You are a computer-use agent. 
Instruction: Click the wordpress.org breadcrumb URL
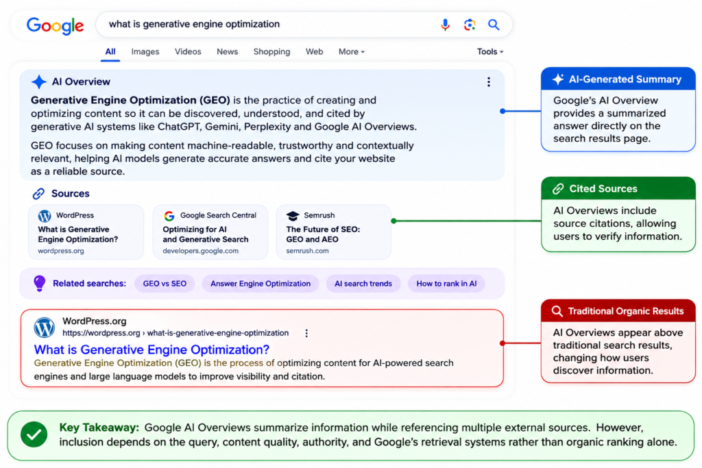click(175, 333)
